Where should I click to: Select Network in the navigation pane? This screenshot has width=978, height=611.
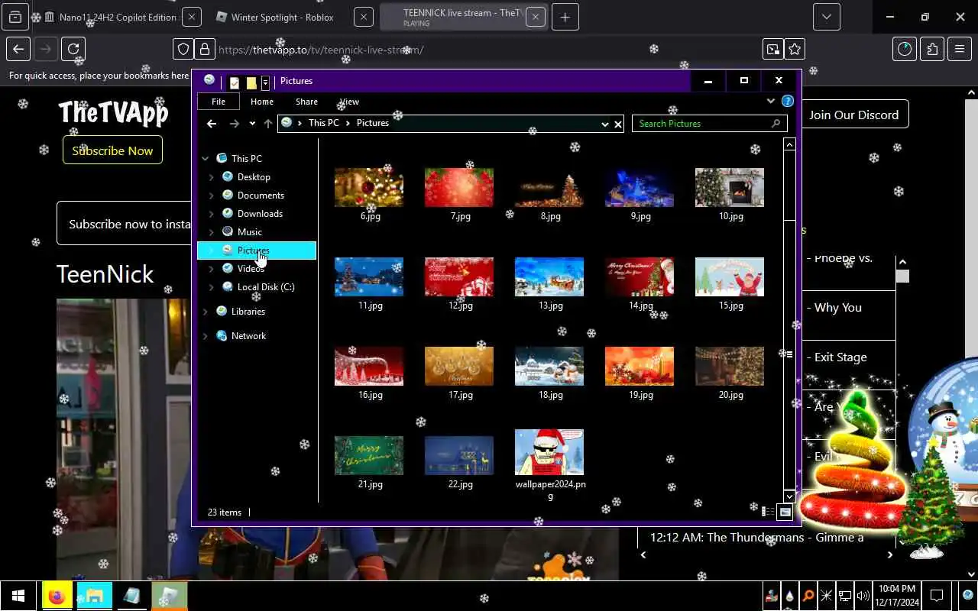[248, 336]
